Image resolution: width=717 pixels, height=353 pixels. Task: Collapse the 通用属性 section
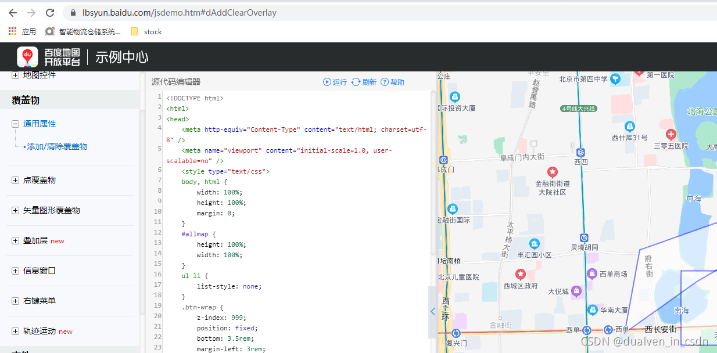coord(15,124)
